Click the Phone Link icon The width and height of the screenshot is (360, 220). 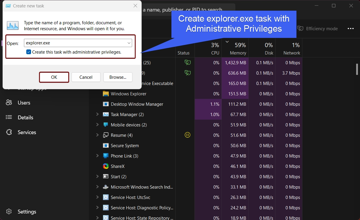click(106, 156)
